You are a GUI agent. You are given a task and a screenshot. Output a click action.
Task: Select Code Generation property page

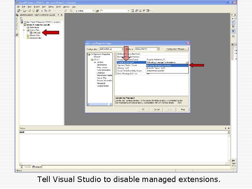(x=104, y=70)
